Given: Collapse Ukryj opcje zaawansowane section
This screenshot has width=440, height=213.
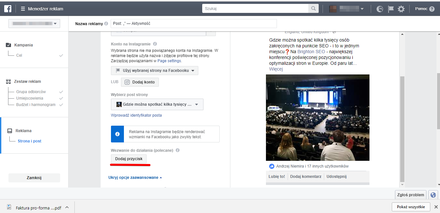Looking at the screenshot, I should click(x=135, y=178).
